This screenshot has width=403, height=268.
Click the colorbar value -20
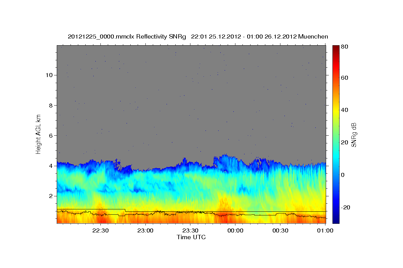[346, 207]
